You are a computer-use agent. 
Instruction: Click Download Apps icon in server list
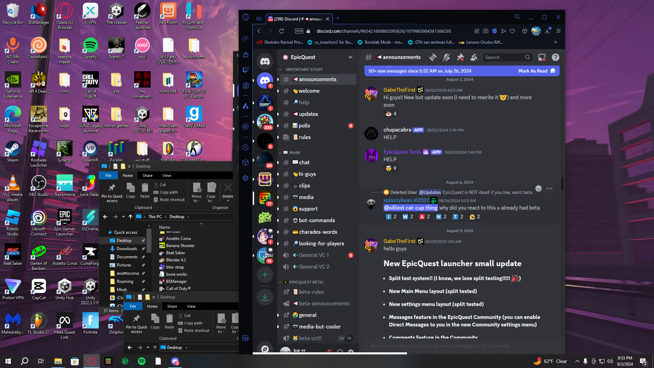265,297
